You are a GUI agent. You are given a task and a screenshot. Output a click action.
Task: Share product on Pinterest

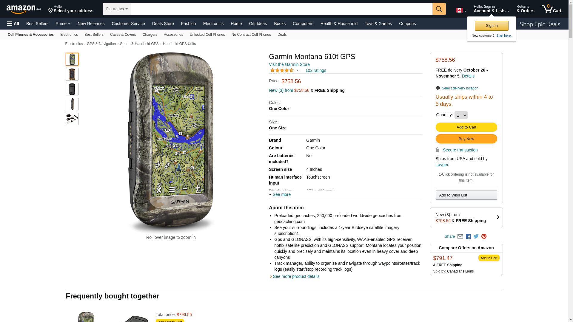coord(484,236)
